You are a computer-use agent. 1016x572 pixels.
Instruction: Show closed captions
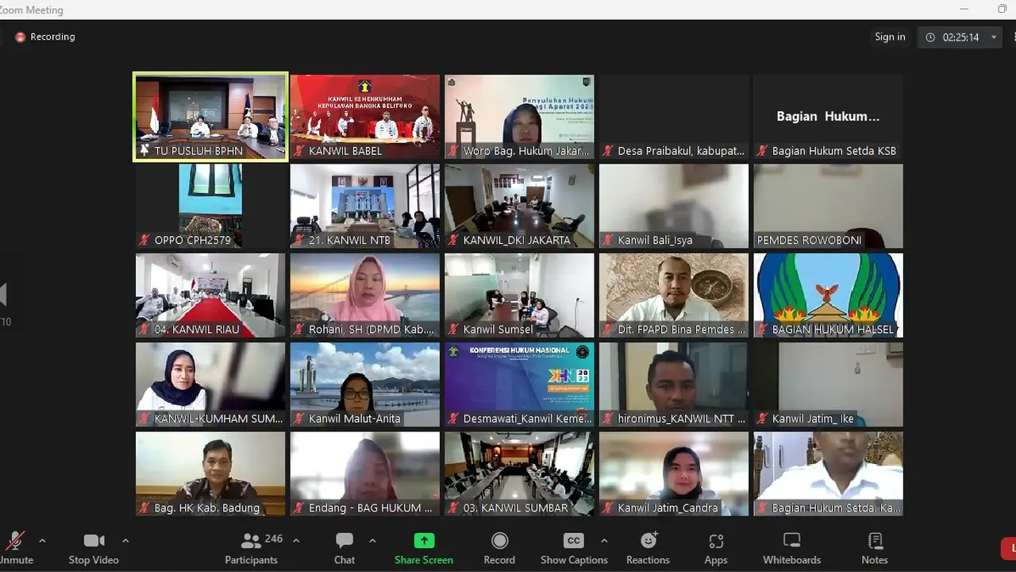pos(574,548)
